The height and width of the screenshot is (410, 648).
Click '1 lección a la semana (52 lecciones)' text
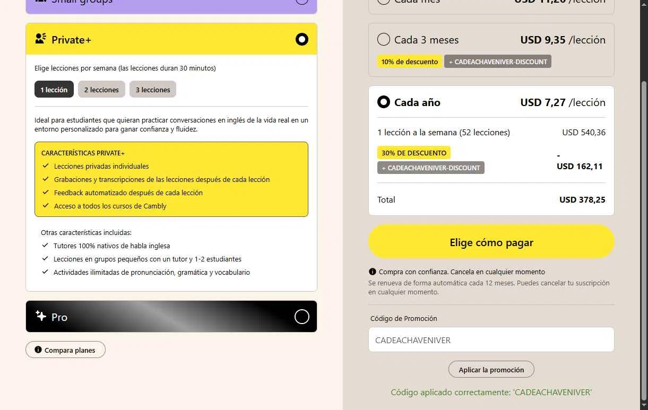click(x=444, y=133)
